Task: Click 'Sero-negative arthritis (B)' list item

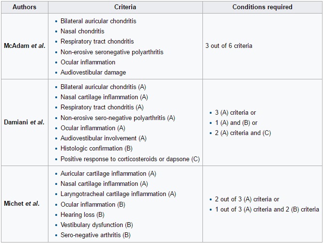Action: click(x=95, y=235)
